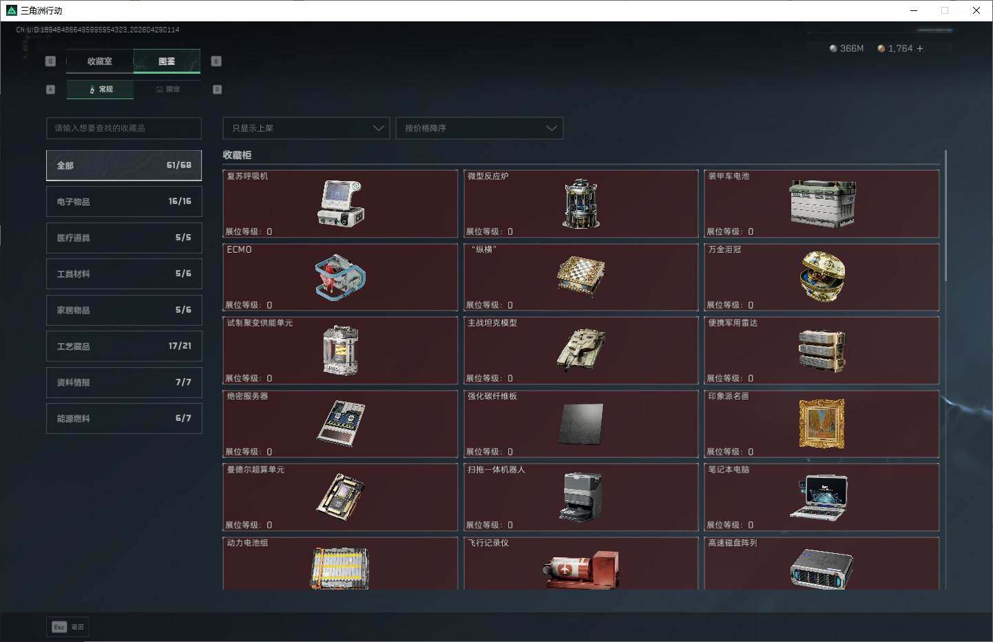Focus the 请输入想要查找的收藏品 search field

(x=124, y=128)
